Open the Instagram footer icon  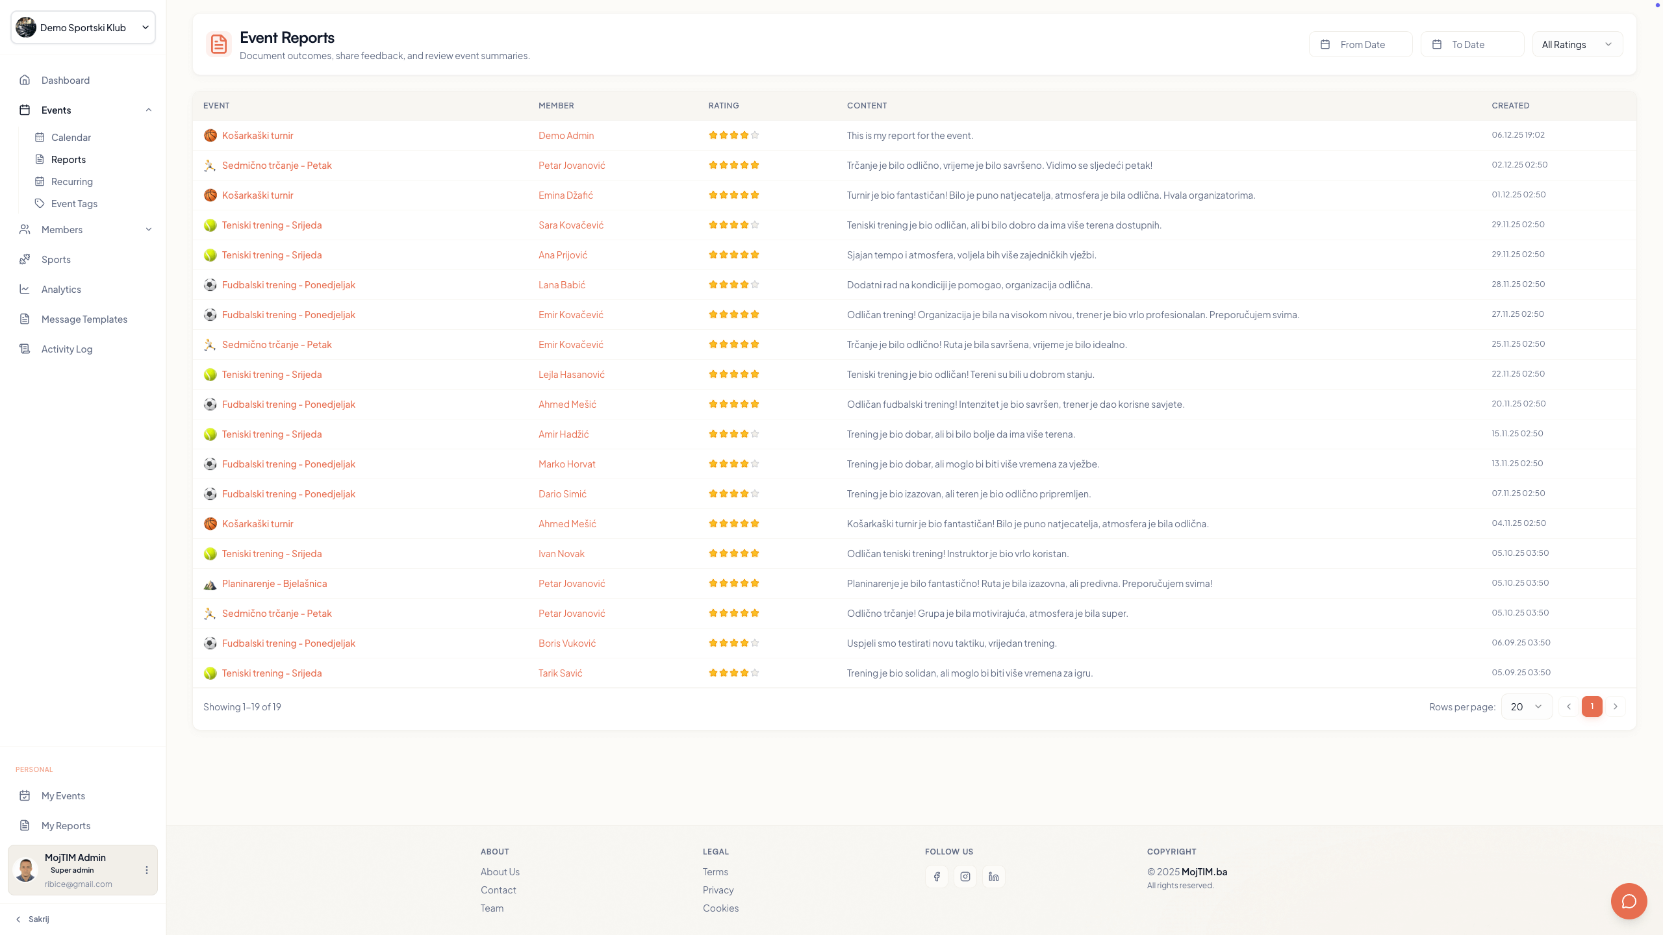965,877
